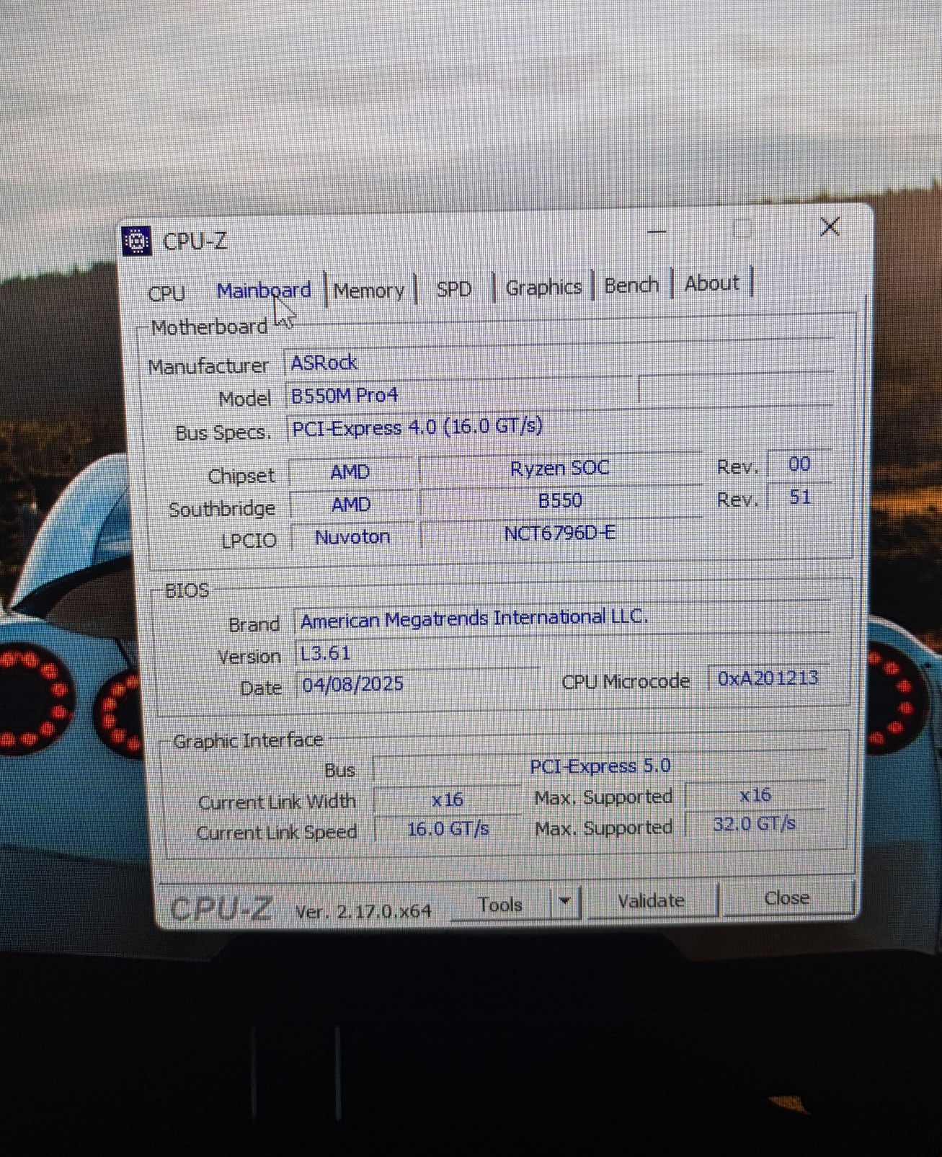Click the Max. Supported x16 width value
The image size is (942, 1157).
point(755,795)
